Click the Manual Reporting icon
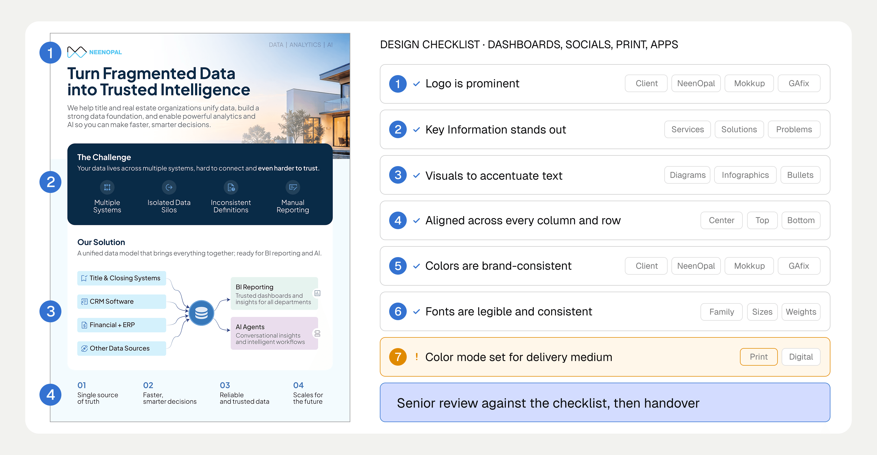This screenshot has width=877, height=455. [293, 187]
